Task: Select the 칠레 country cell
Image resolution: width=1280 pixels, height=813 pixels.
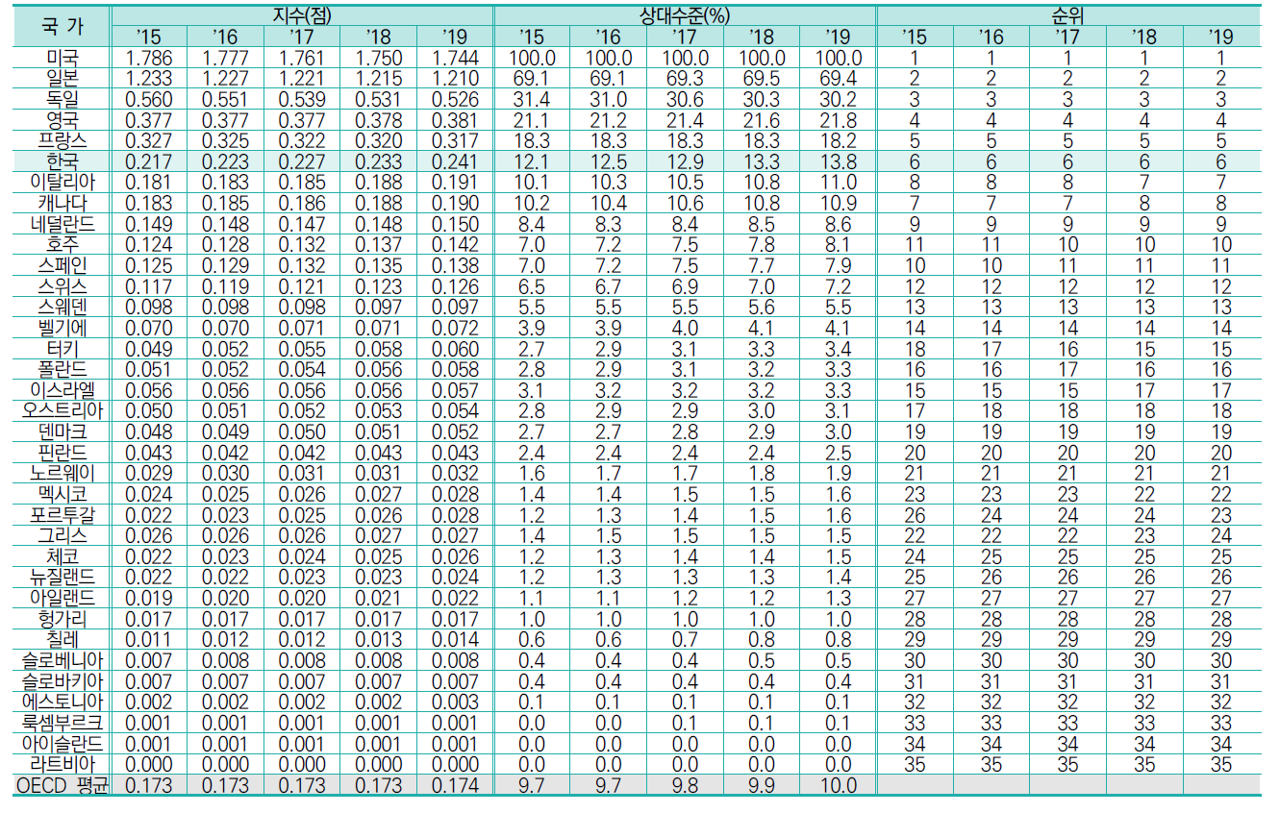Action: pos(62,640)
